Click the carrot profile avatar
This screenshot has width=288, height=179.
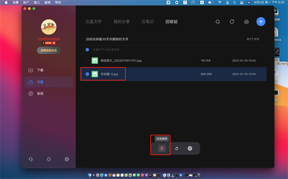(x=48, y=27)
